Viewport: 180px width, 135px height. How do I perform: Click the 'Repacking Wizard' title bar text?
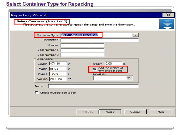click(x=28, y=15)
